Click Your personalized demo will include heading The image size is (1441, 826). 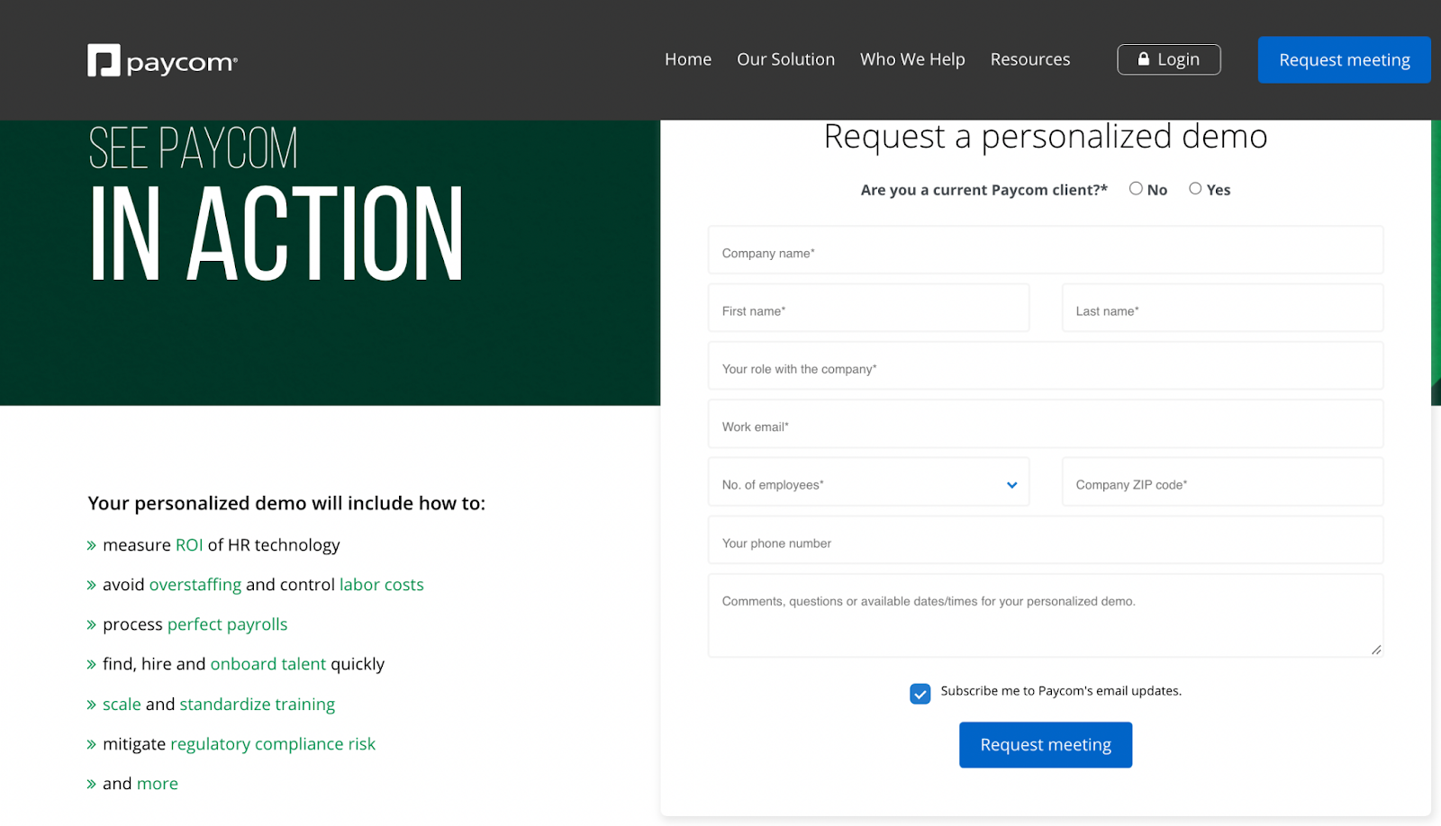tap(286, 503)
